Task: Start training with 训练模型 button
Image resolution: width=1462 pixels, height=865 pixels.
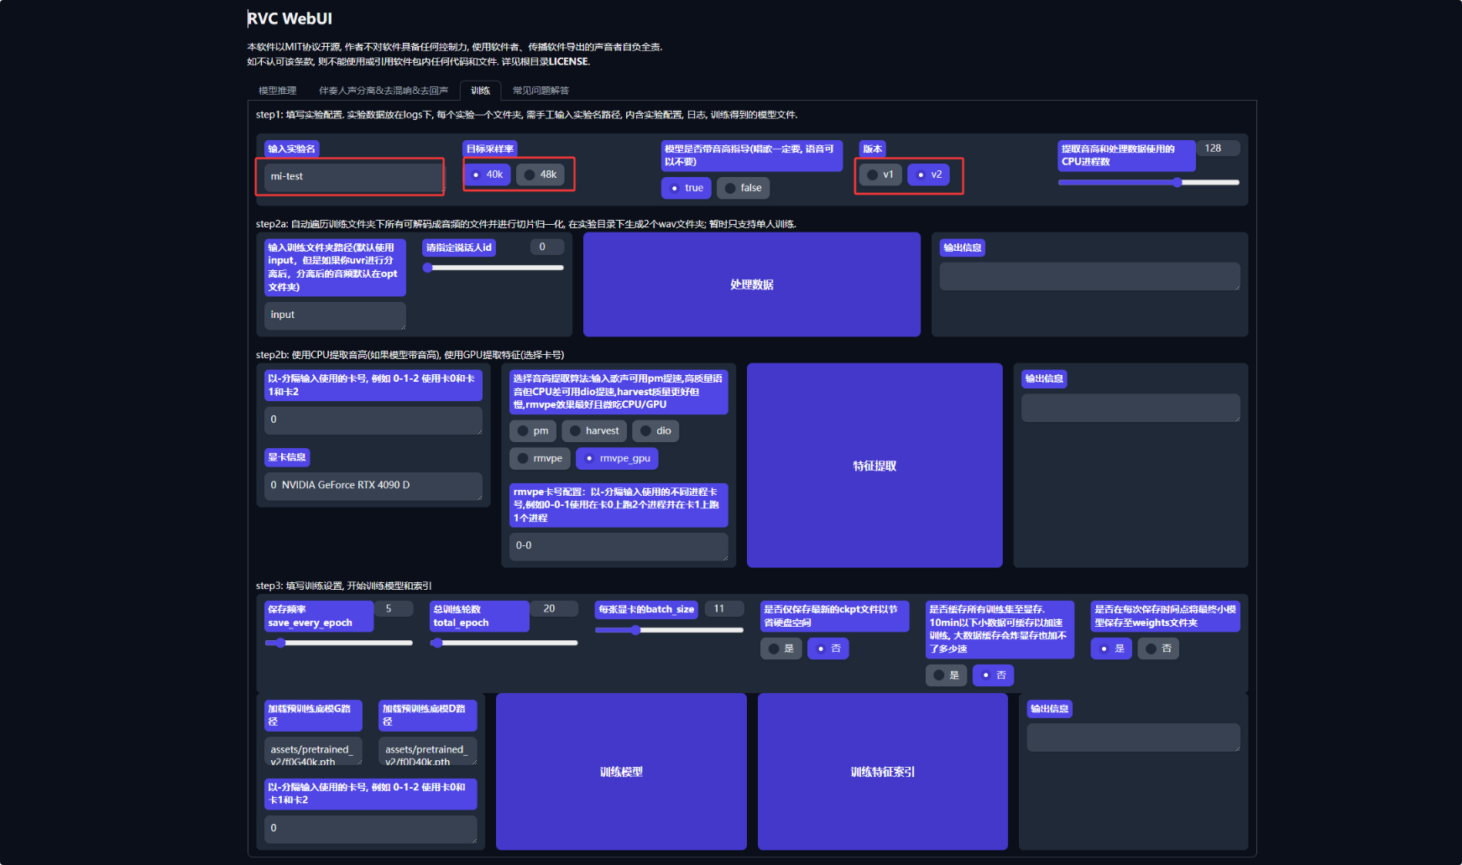Action: pyautogui.click(x=621, y=771)
